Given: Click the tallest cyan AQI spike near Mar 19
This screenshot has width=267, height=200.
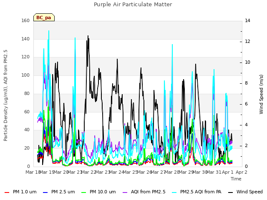Looking at the screenshot, I should pyautogui.click(x=49, y=31).
